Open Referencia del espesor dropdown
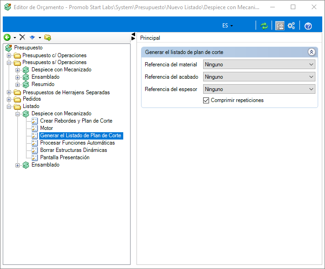The width and height of the screenshot is (325, 269). click(x=259, y=89)
